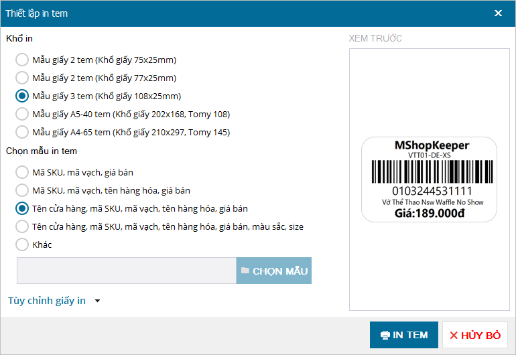The height and width of the screenshot is (355, 516).
Task: Click the printer icon on IN TEM
Action: pos(385,335)
